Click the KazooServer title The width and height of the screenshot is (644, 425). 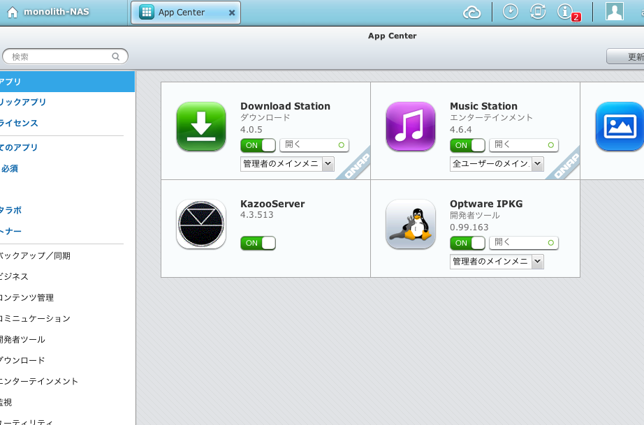coord(272,204)
